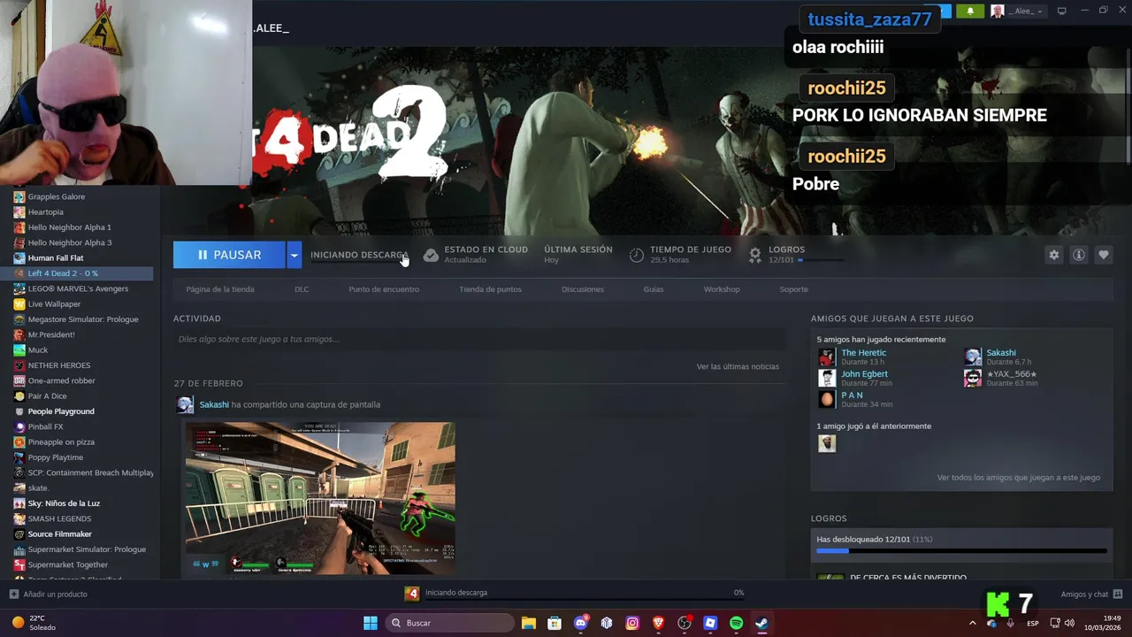Toggle Steam Big Picture mode icon

1061,11
